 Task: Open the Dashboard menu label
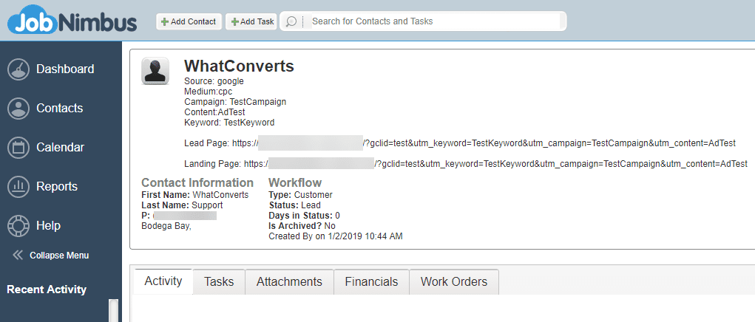pyautogui.click(x=65, y=69)
